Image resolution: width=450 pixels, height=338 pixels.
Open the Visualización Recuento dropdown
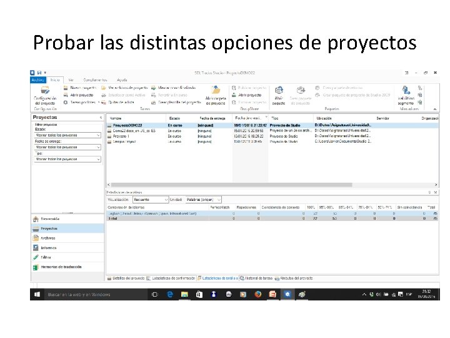pos(151,200)
